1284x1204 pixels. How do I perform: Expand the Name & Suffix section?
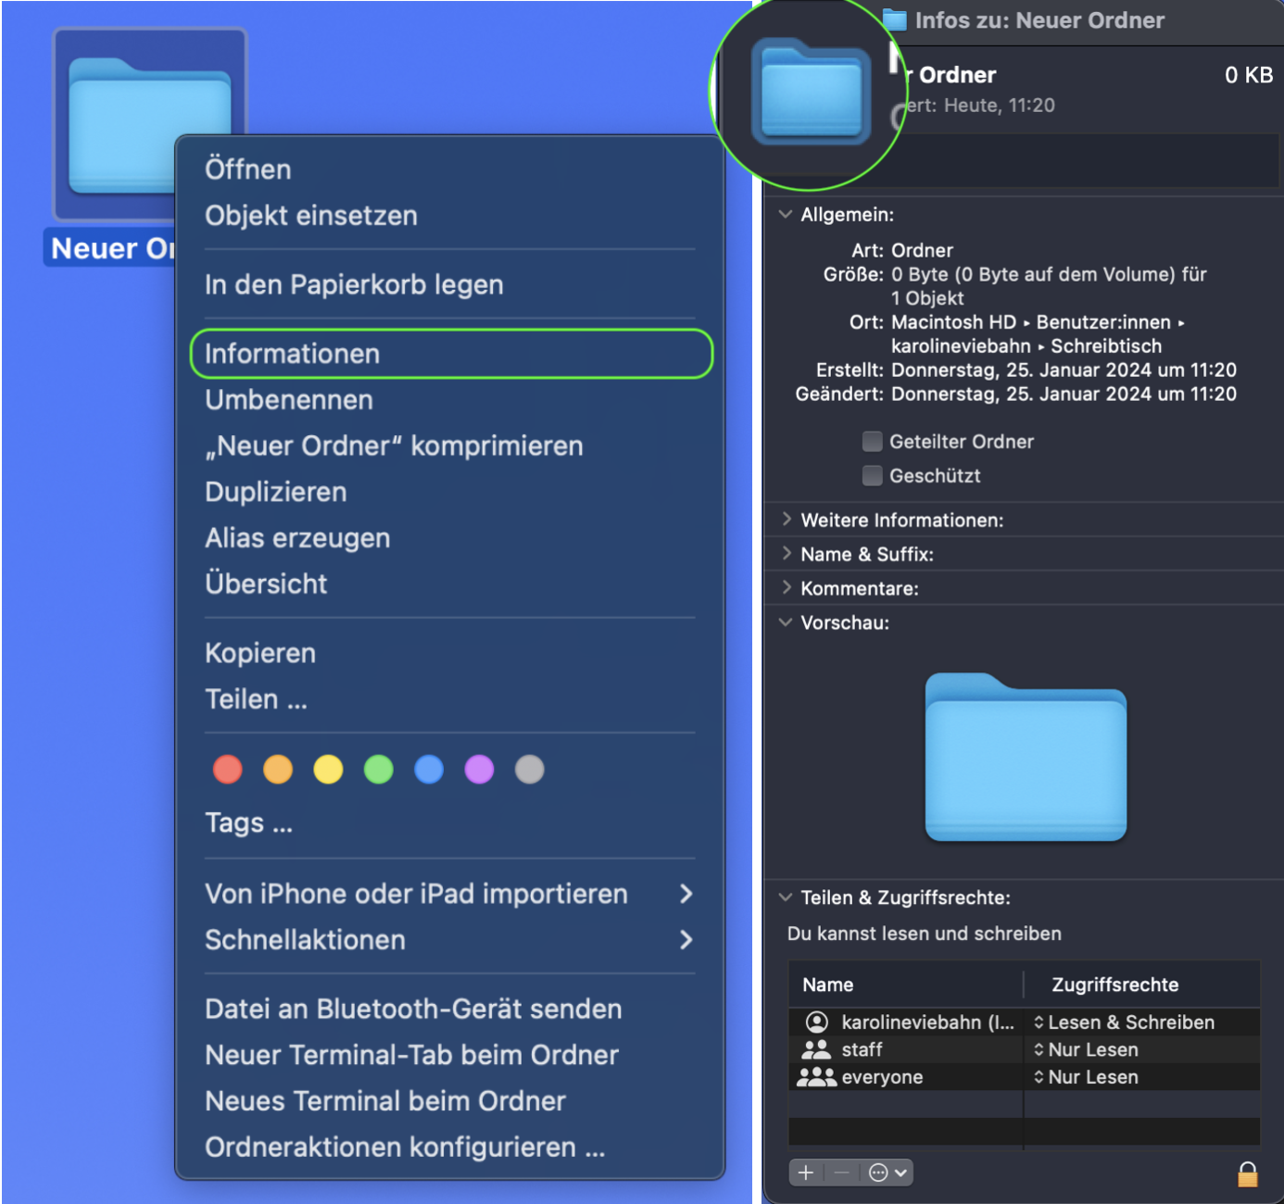786,554
